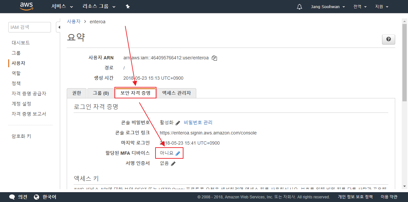The width and height of the screenshot is (408, 202).
Task: Click the speech bubble feedback icon
Action: coord(12,197)
